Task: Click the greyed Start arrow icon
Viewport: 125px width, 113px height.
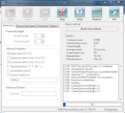Action: tap(45, 12)
